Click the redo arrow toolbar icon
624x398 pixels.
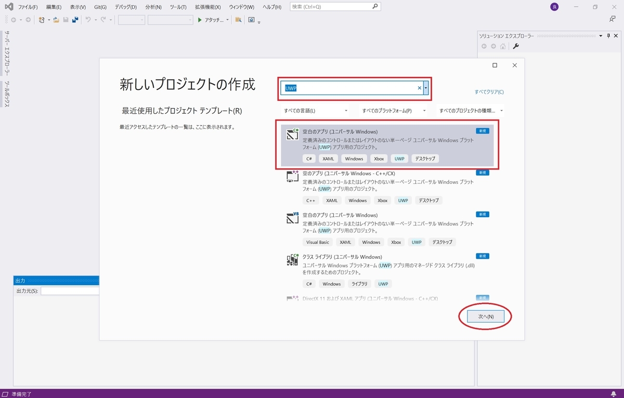(103, 20)
